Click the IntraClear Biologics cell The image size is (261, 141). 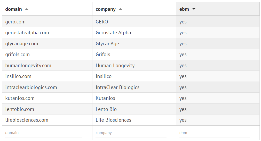117,87
